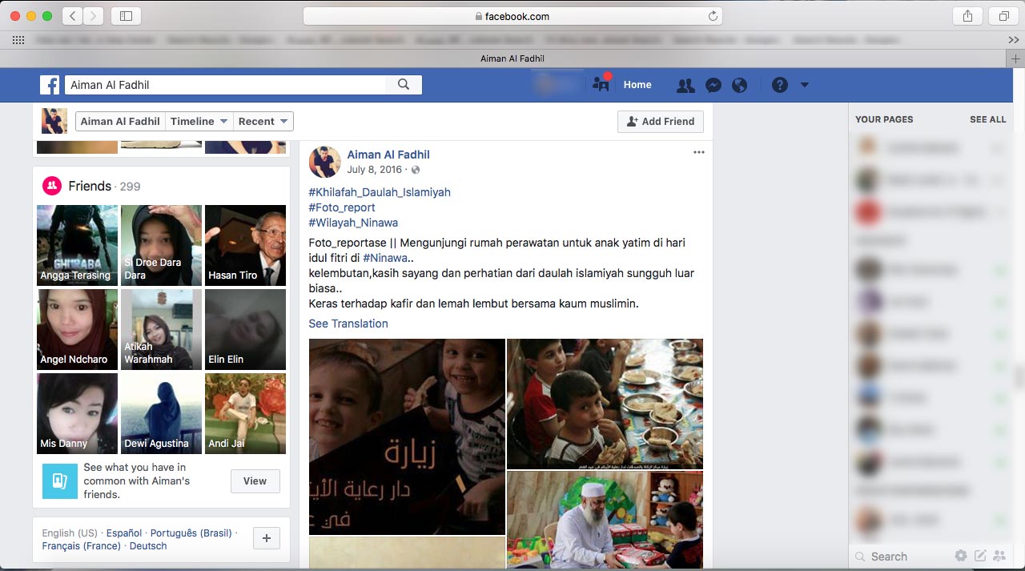Open post options three-dots menu
This screenshot has width=1025, height=571.
coord(698,152)
